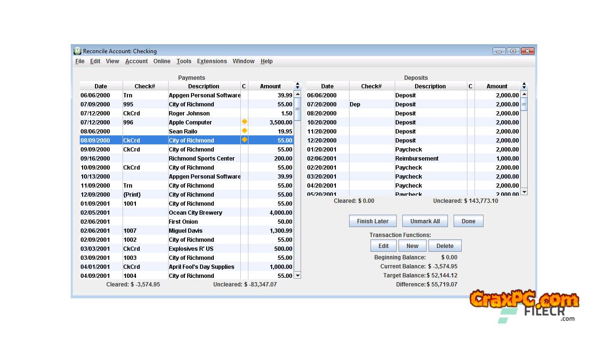Click the cleared diamond on Apple Computer row
Viewport: 608px width, 342px height.
244,122
